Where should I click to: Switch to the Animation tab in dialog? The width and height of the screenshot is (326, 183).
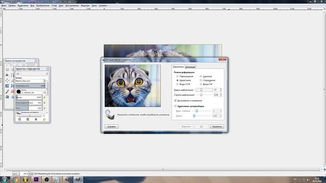(x=190, y=67)
